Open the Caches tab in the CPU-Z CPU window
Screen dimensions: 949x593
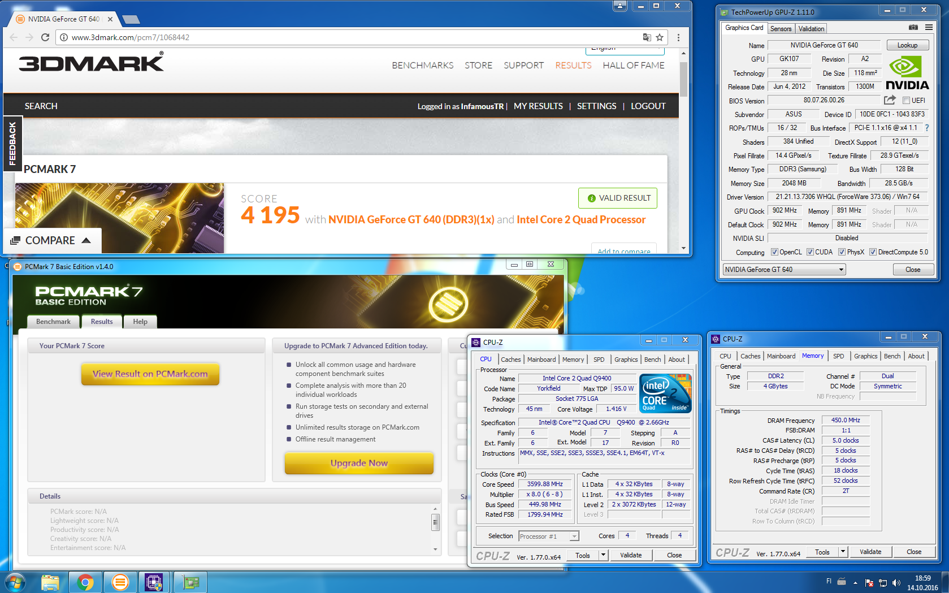(510, 360)
